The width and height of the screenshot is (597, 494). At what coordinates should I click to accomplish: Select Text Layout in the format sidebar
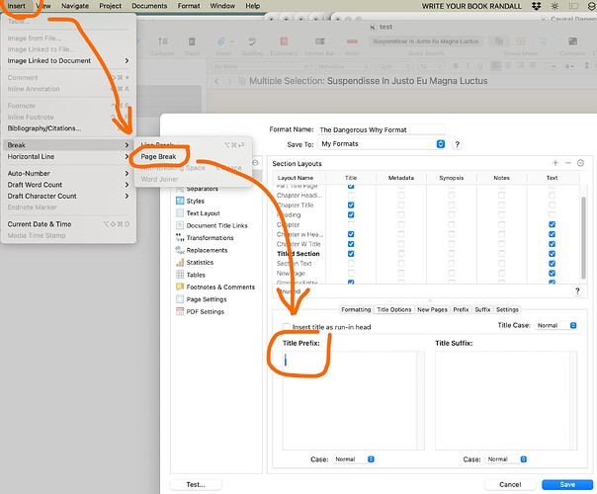pyautogui.click(x=203, y=213)
